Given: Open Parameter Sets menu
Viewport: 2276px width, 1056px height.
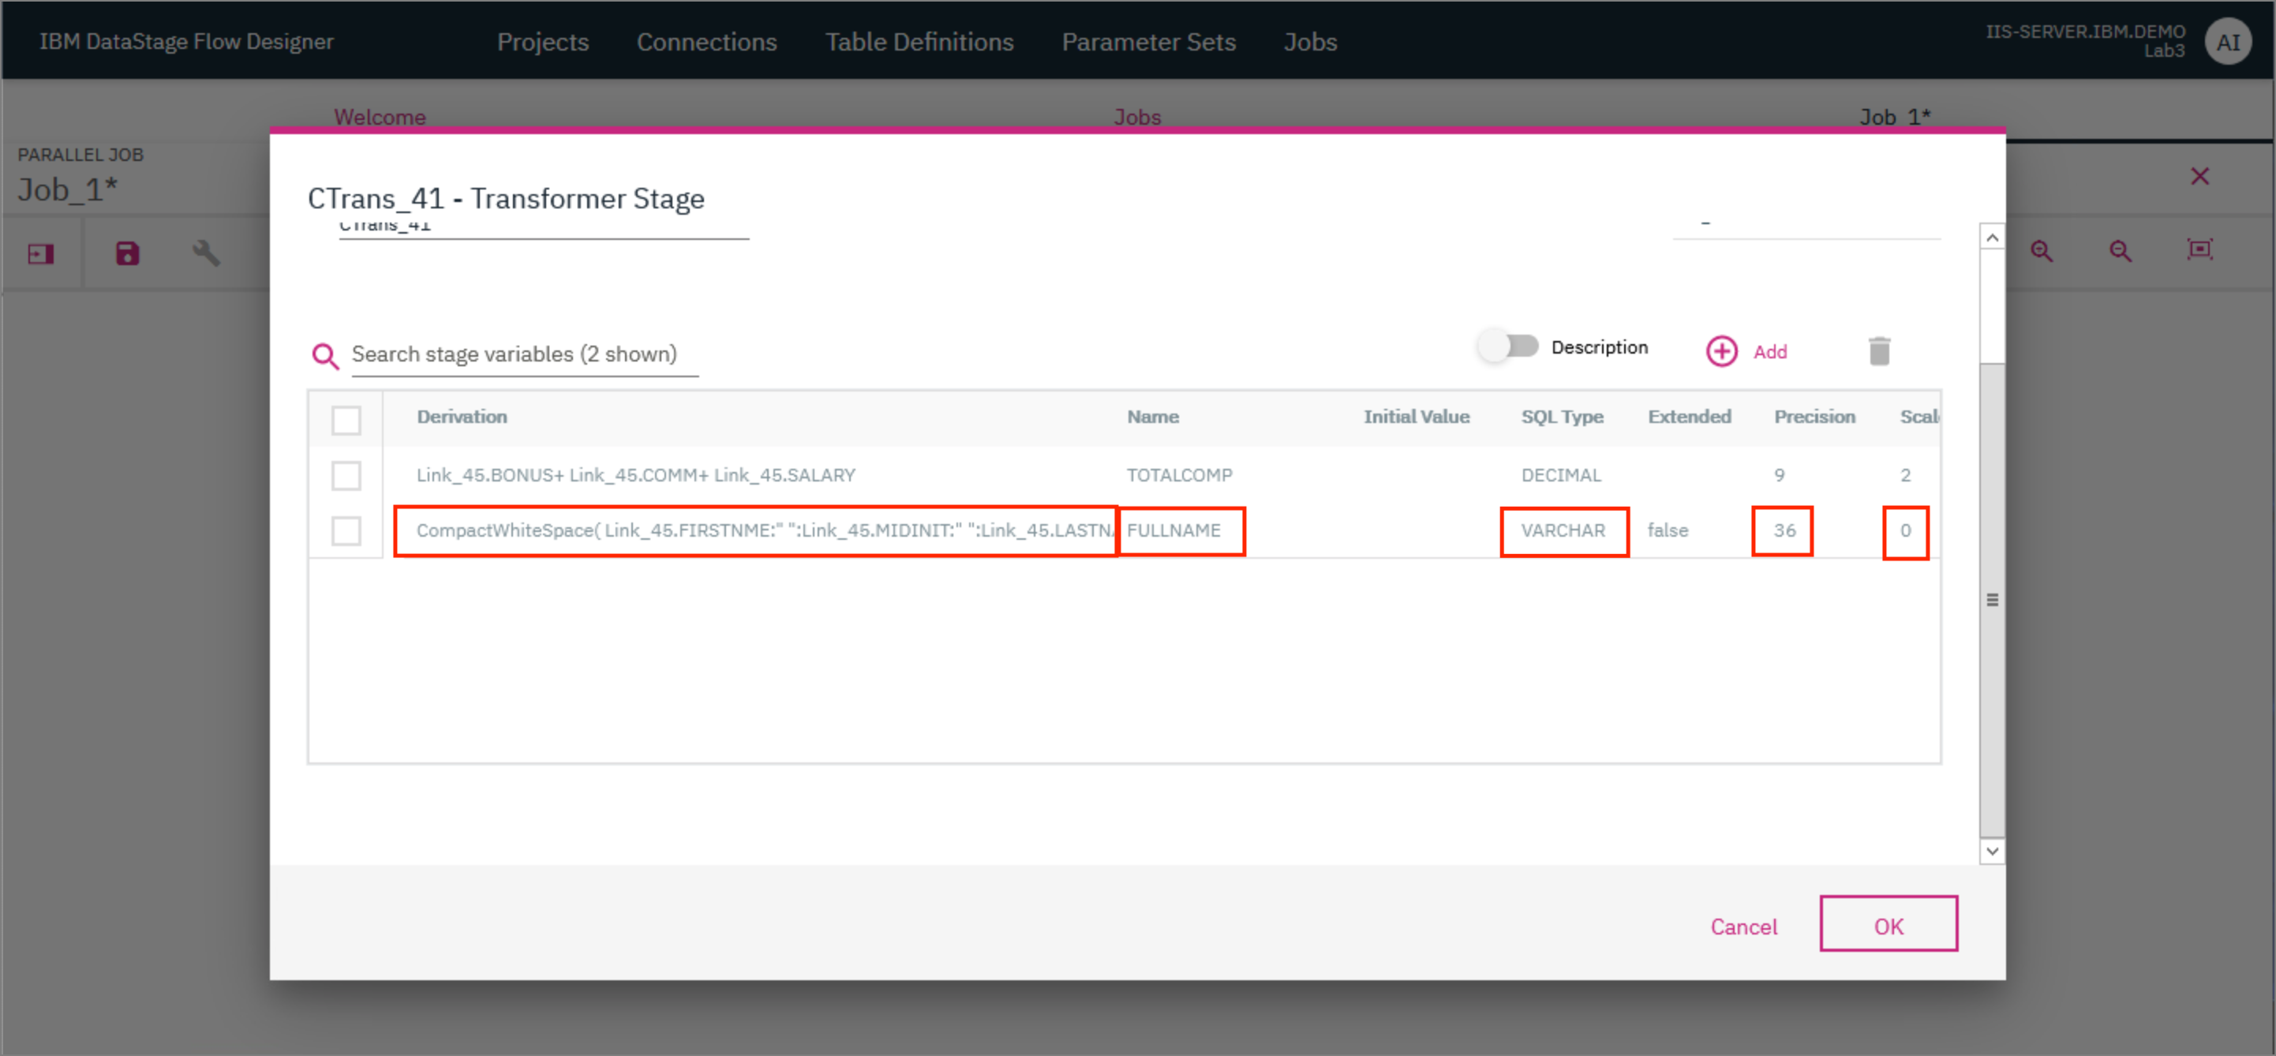Looking at the screenshot, I should click(x=1148, y=42).
